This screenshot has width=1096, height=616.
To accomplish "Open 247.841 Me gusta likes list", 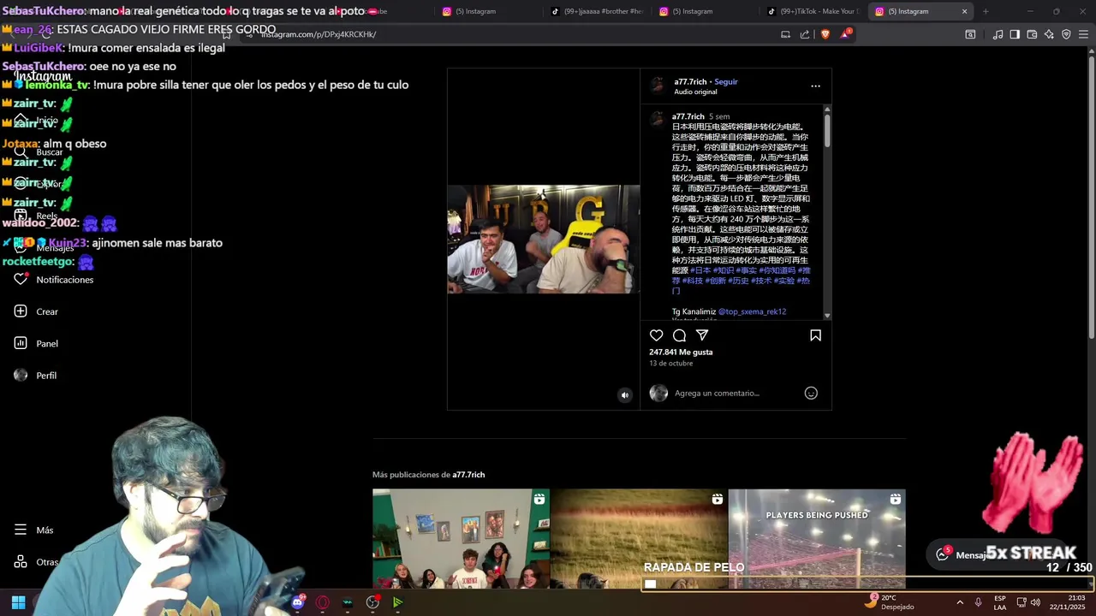I will coord(681,352).
